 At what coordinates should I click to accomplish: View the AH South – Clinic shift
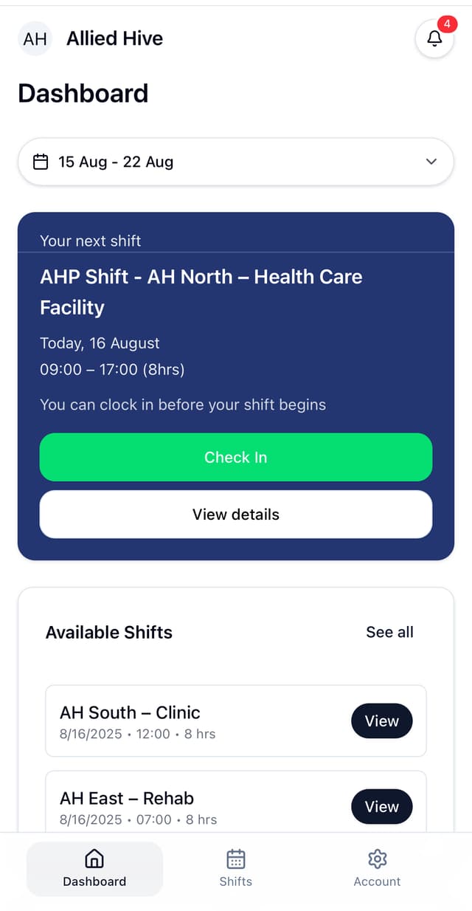tap(381, 721)
